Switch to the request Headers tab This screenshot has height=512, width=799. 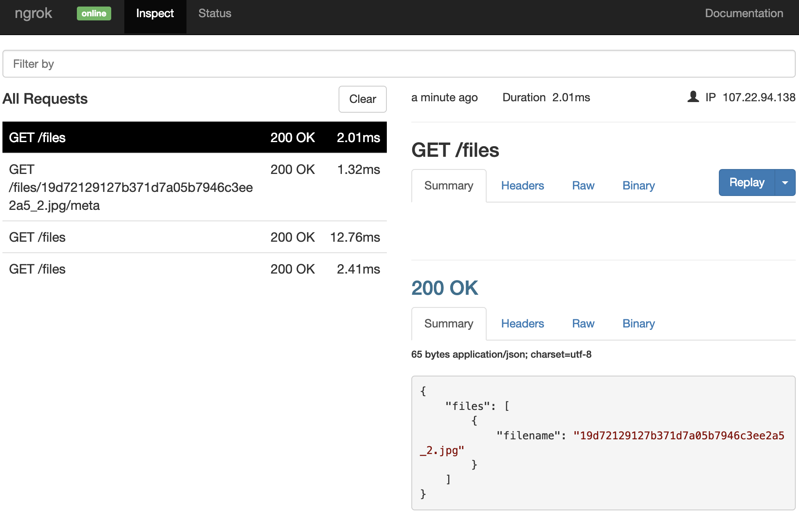[522, 186]
